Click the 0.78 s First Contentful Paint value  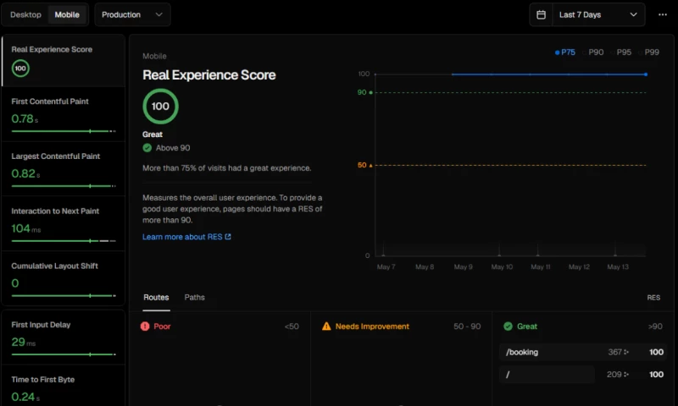click(x=25, y=118)
